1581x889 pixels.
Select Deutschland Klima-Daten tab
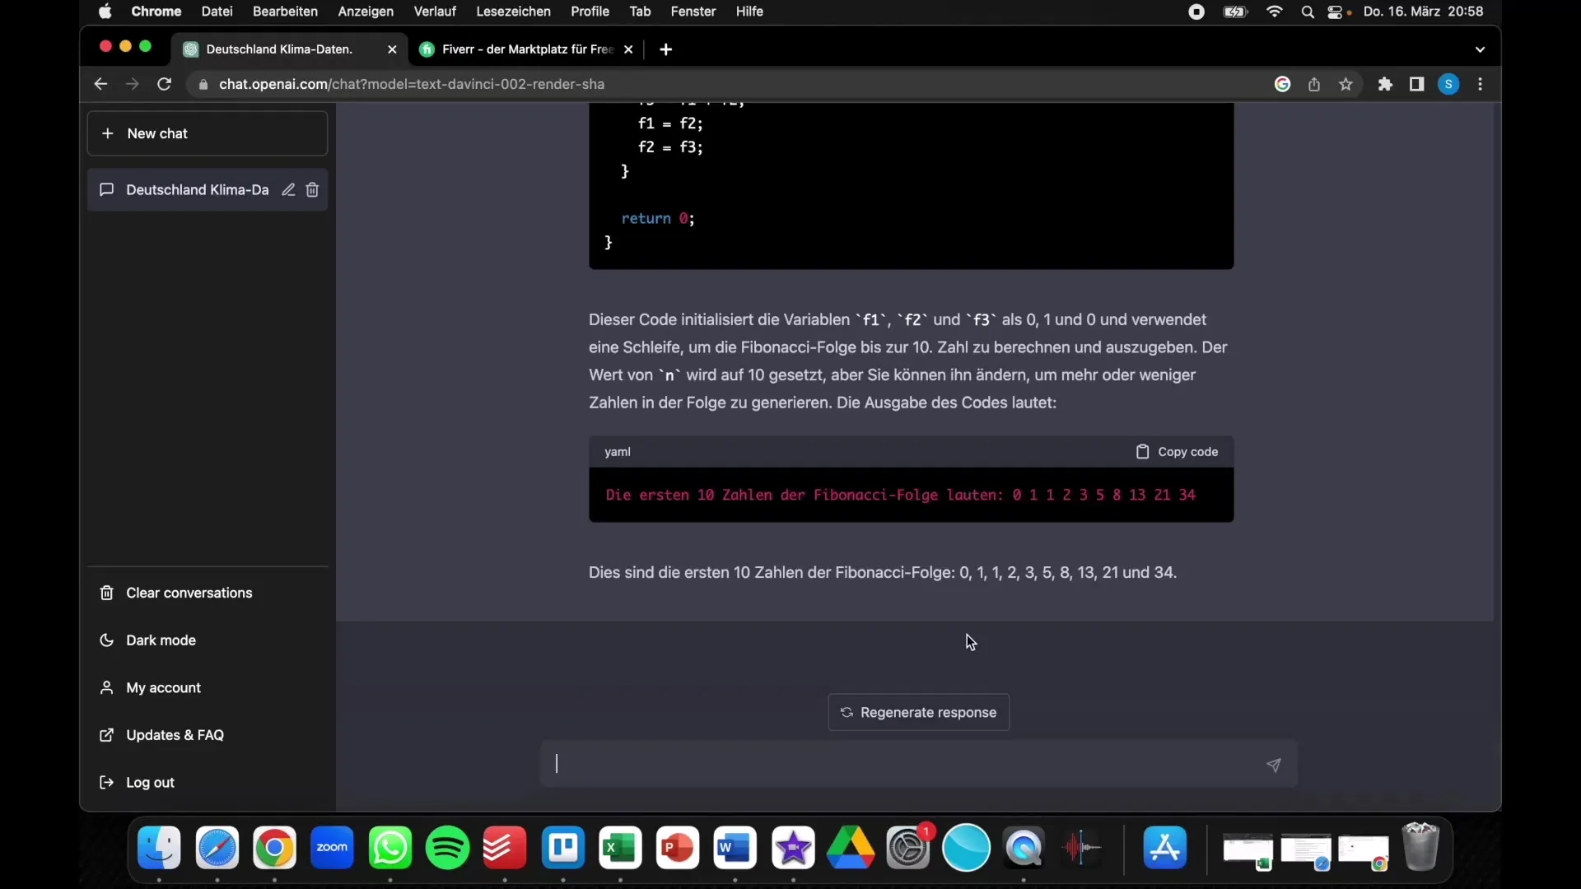(280, 49)
